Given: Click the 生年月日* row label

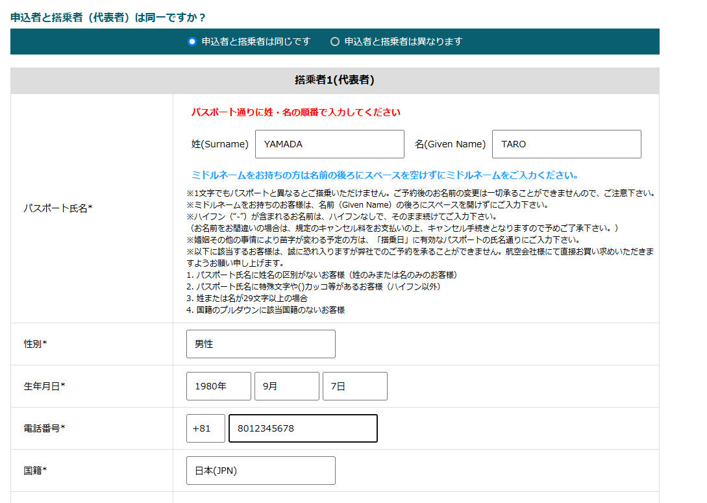Looking at the screenshot, I should click(x=44, y=386).
